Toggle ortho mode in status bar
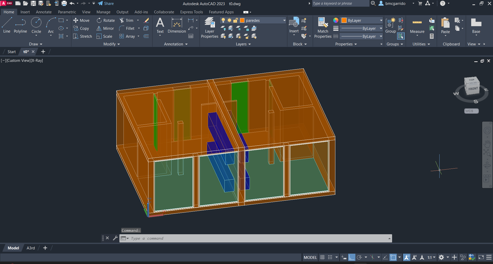Image resolution: width=493 pixels, height=264 pixels. tap(352, 257)
